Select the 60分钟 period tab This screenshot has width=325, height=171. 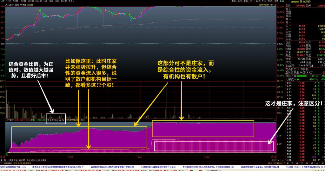coord(39,1)
